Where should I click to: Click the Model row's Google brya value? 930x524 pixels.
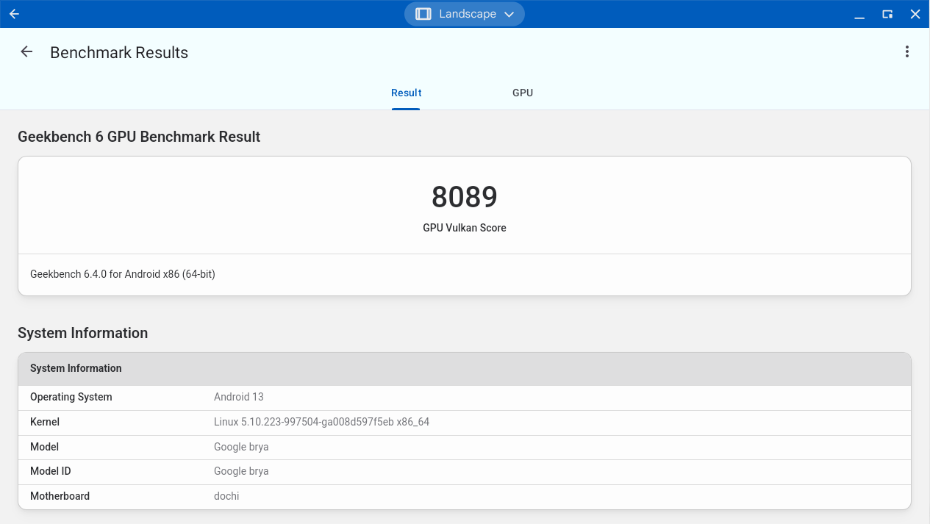point(241,447)
